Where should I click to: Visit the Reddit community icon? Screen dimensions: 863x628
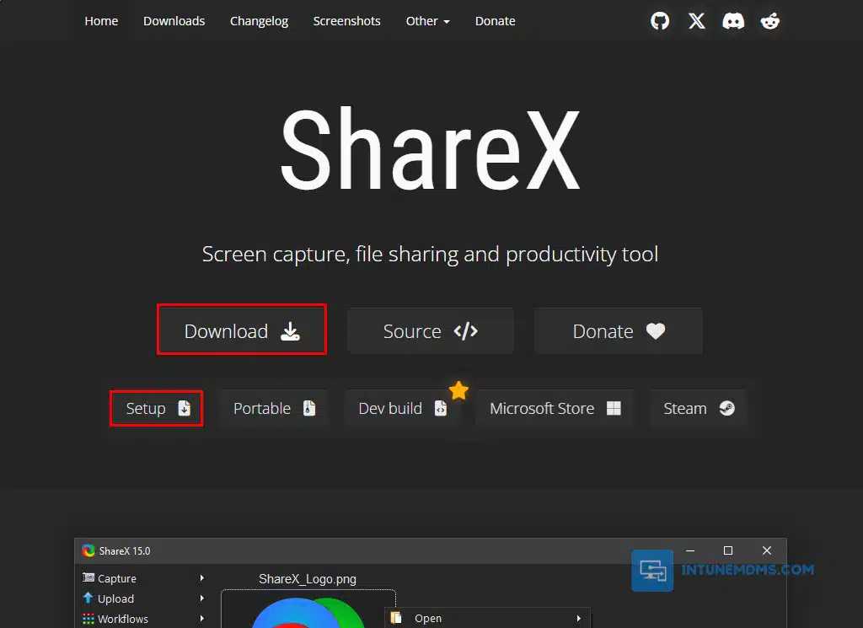(x=770, y=21)
